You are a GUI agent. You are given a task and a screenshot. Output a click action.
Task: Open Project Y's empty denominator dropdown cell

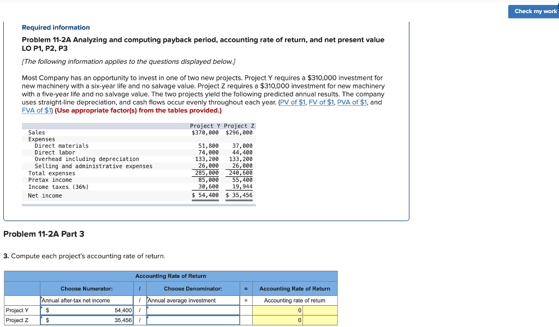click(194, 310)
